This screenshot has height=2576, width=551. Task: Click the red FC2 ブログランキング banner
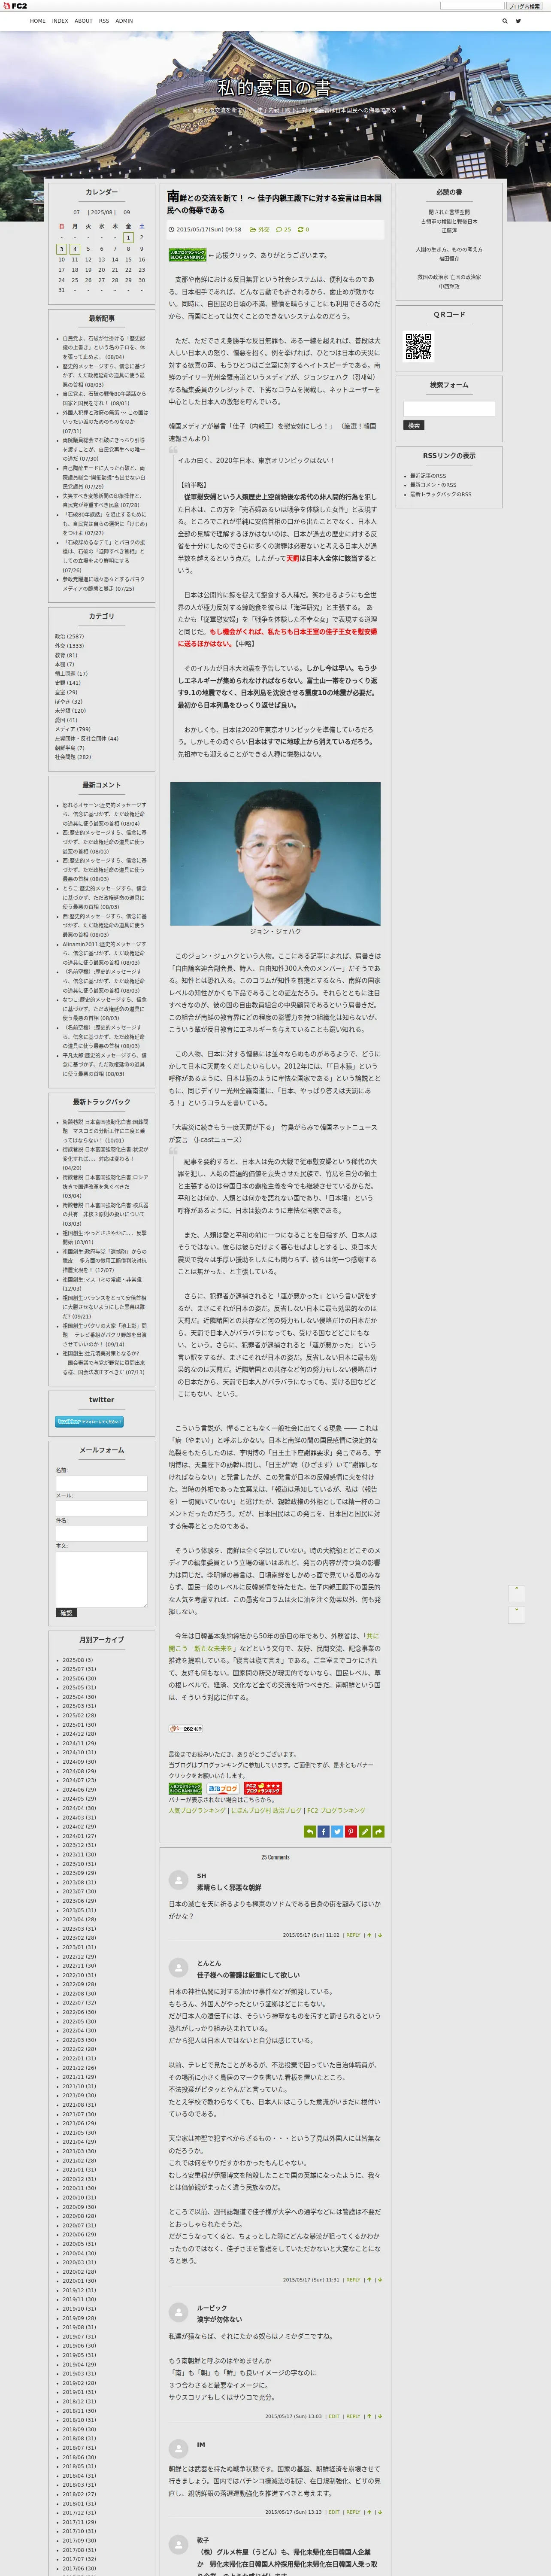click(262, 1788)
